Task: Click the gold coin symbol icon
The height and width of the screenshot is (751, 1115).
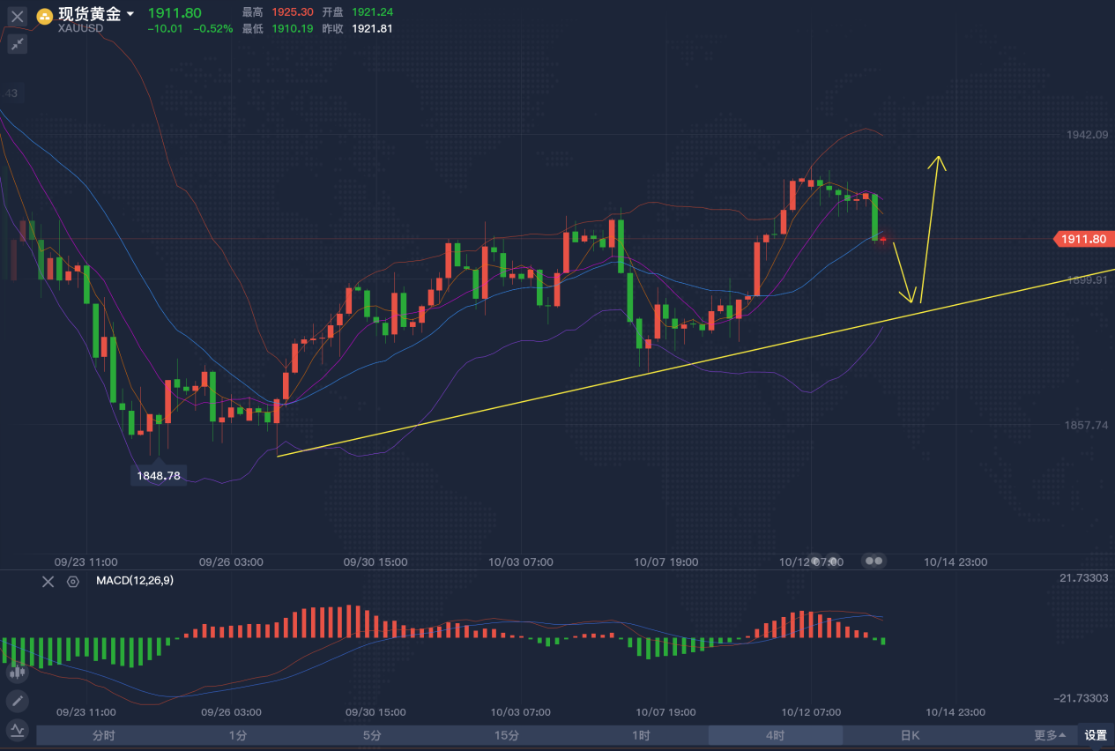Action: tap(44, 16)
